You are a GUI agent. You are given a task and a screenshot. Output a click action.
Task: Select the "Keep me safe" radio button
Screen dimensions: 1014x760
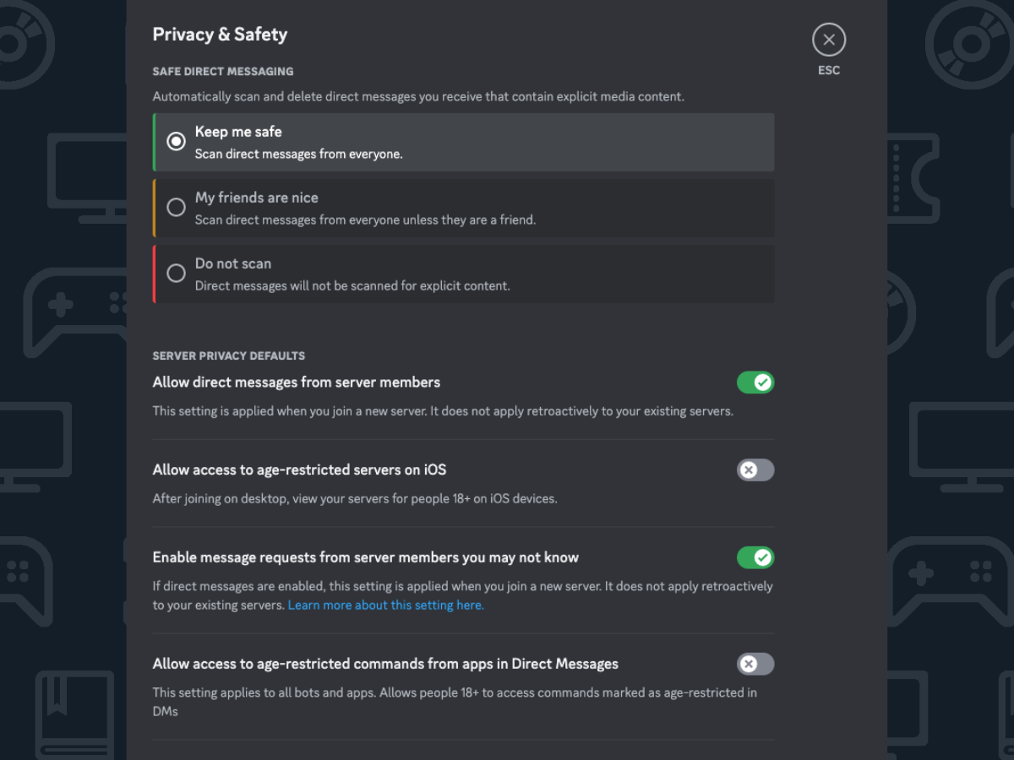pyautogui.click(x=176, y=142)
